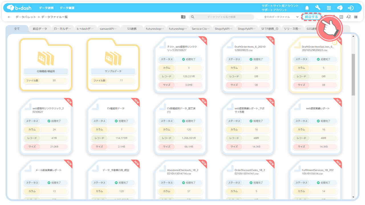Focus the データファイル名で検索 search field
This screenshot has width=365, height=205.
[222, 17]
